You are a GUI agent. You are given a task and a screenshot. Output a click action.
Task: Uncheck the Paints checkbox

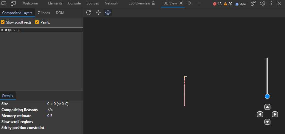click(37, 22)
